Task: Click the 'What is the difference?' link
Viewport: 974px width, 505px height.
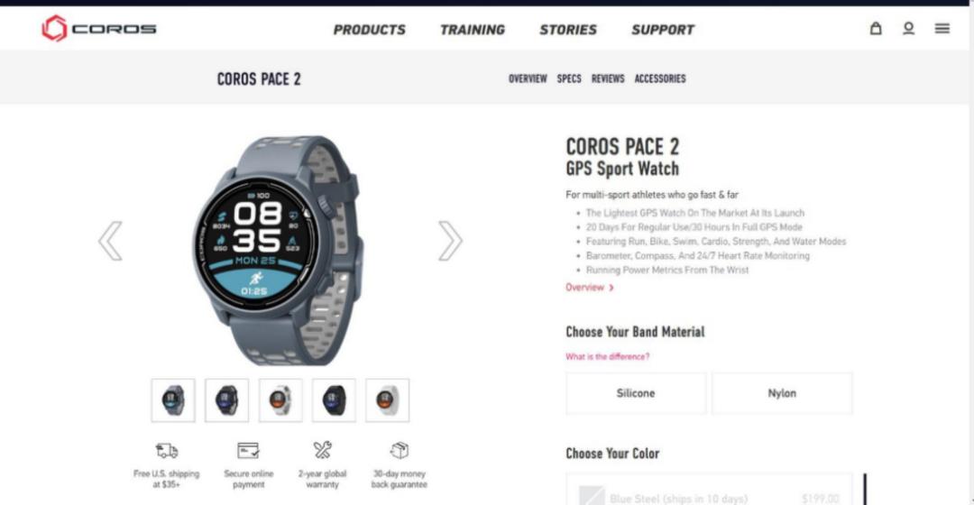Action: 608,356
